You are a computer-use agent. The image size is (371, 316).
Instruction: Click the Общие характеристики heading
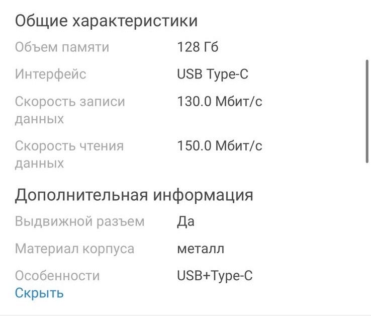click(106, 21)
